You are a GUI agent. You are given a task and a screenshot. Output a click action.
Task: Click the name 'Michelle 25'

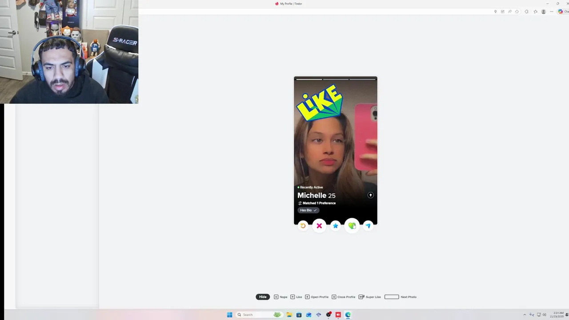(317, 196)
